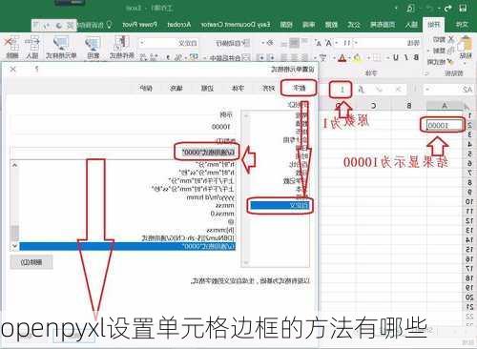
Task: Toggle Middle Align in alignment group
Action: pyautogui.click(x=295, y=43)
